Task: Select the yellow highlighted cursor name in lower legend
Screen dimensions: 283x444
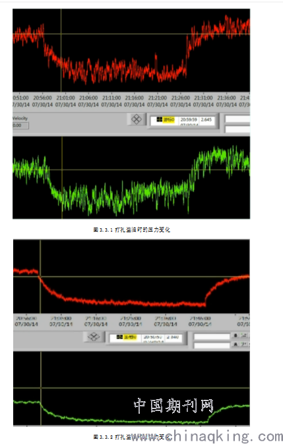Action: click(129, 337)
